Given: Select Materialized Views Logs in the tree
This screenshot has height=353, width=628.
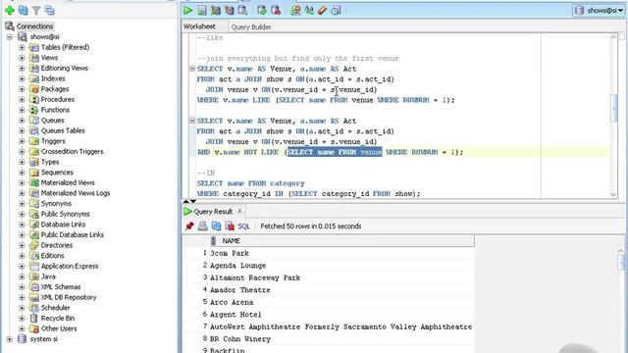Looking at the screenshot, I should (76, 193).
